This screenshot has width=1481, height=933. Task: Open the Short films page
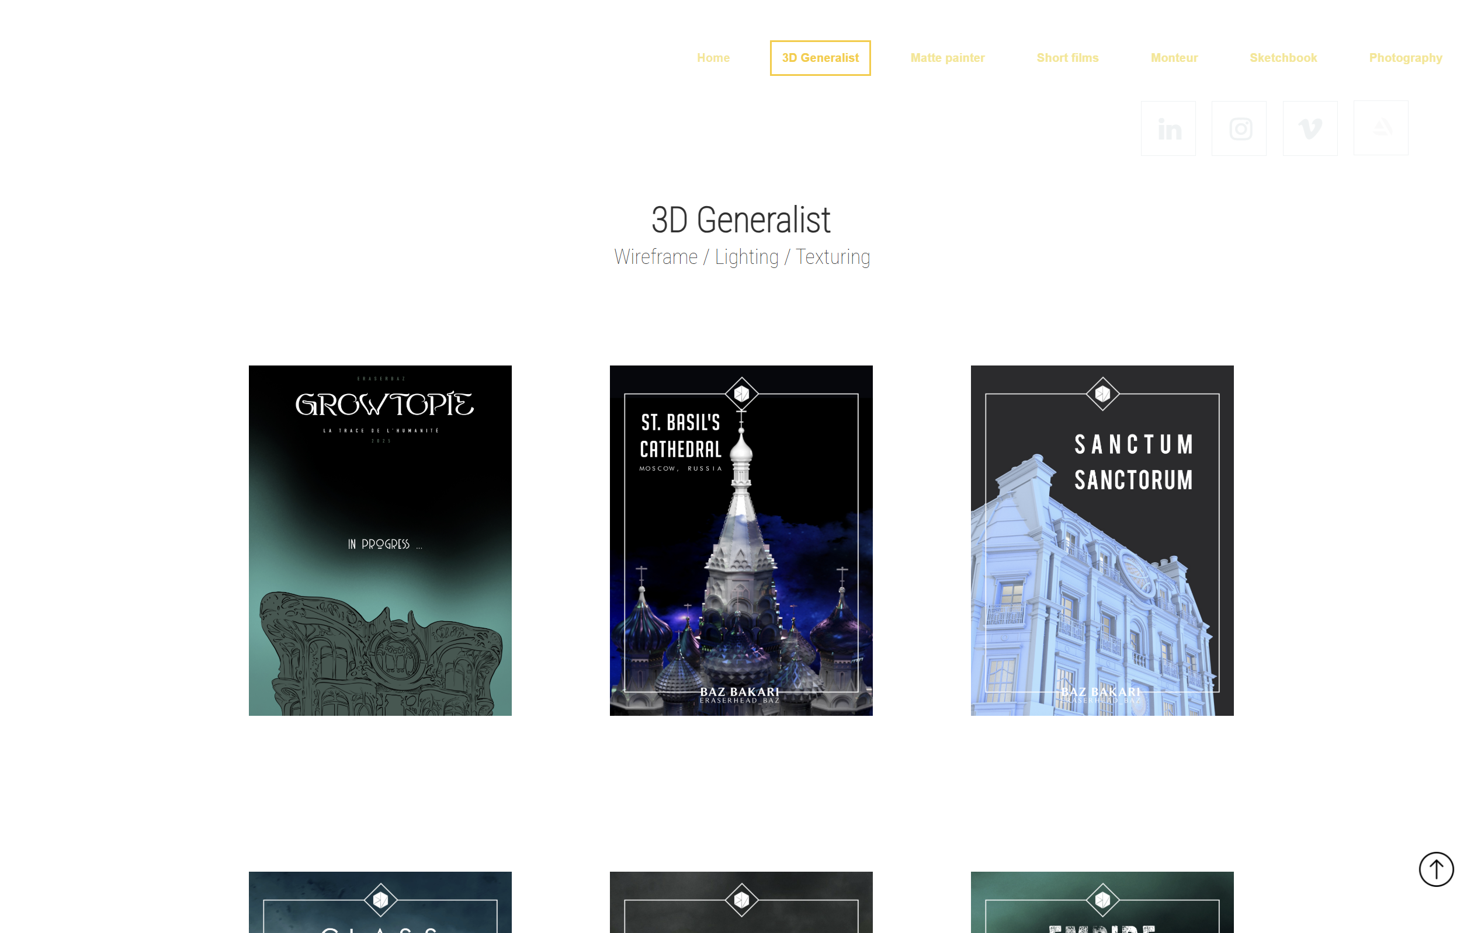(x=1067, y=58)
